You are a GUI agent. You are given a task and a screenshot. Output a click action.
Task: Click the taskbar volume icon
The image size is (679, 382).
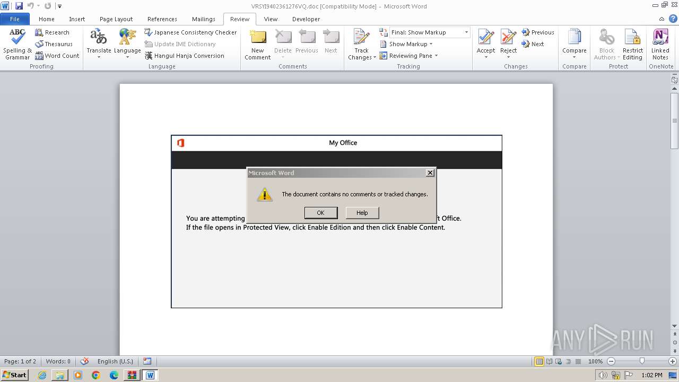tap(603, 375)
